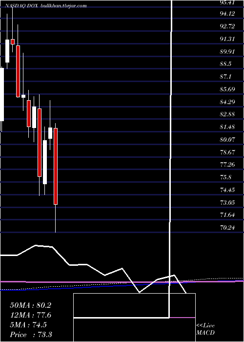The image size is (244, 342).
Task: Click the 78.67 price axis label
Action: point(227,152)
